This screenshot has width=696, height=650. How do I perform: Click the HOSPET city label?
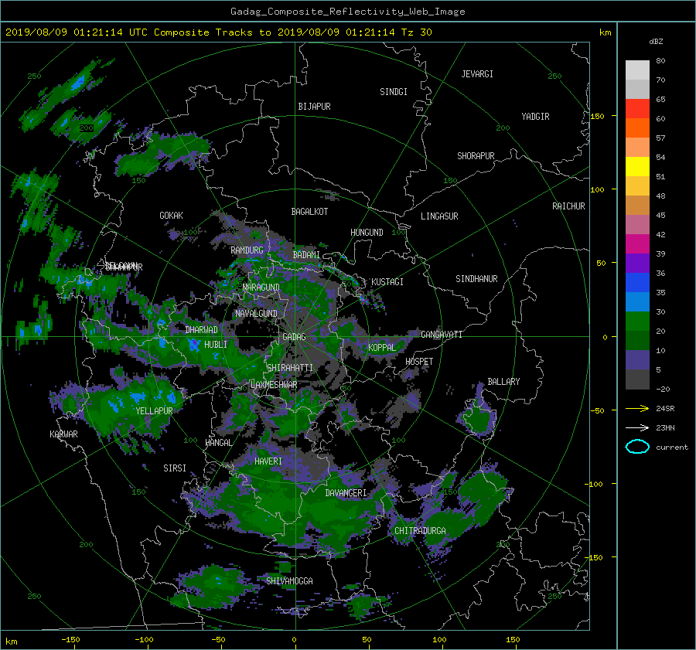(419, 362)
